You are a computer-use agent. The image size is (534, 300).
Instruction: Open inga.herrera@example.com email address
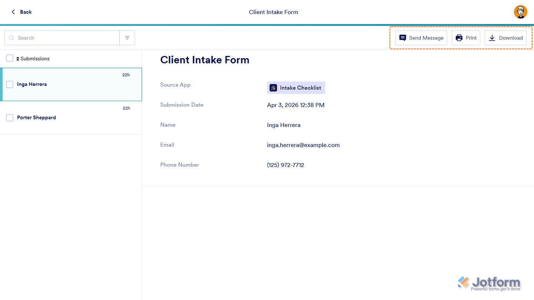pos(303,145)
